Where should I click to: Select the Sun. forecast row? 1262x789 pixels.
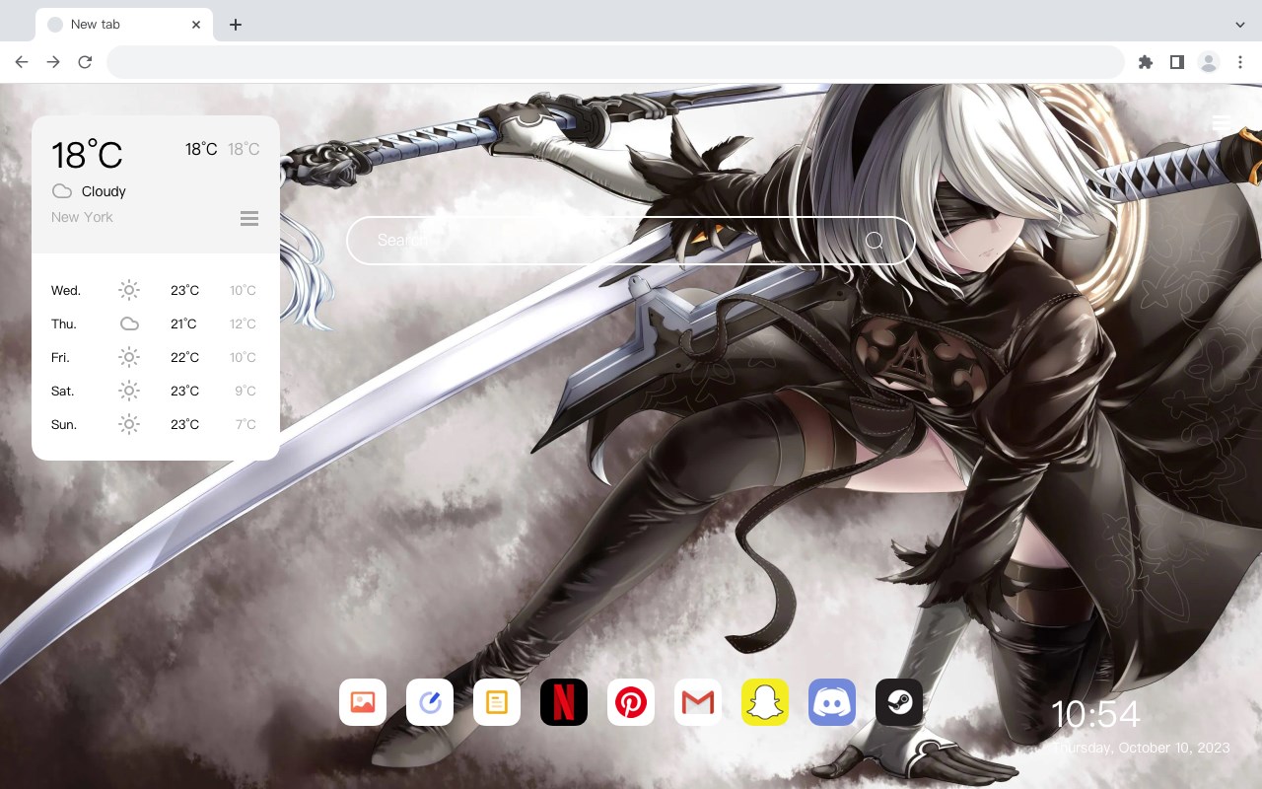(x=155, y=424)
